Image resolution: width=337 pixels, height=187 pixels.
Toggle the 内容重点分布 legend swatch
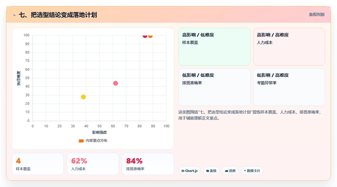coord(81,141)
